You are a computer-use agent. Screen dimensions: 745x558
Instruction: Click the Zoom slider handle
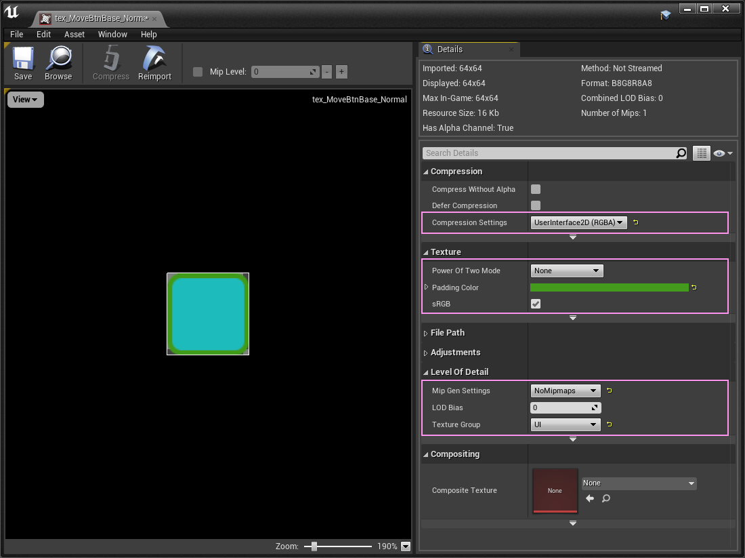point(314,546)
